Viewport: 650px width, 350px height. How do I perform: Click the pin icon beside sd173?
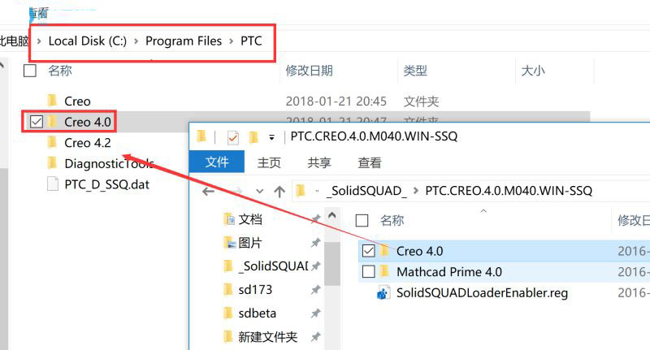[315, 290]
